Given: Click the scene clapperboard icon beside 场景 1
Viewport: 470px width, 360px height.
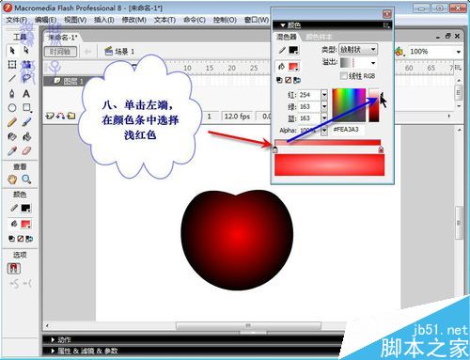Looking at the screenshot, I should pyautogui.click(x=108, y=51).
